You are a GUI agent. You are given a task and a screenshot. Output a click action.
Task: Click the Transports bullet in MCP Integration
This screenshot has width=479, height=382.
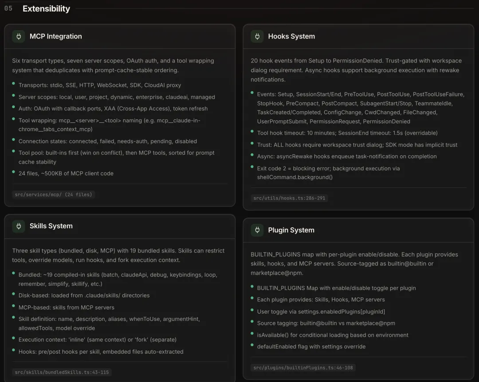(x=99, y=85)
